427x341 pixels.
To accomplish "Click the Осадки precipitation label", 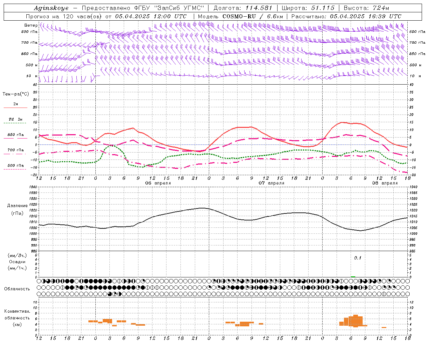I will click(x=17, y=262).
